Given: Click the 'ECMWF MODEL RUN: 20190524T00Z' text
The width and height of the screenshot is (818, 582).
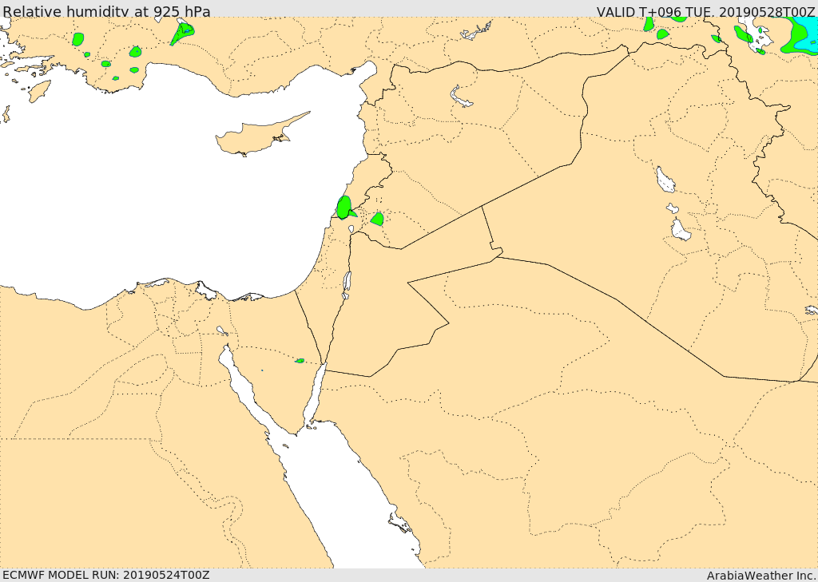Looking at the screenshot, I should 106,575.
